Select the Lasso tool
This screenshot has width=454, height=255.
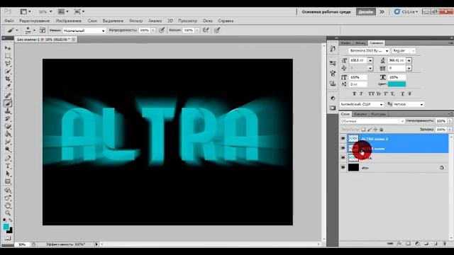8,63
